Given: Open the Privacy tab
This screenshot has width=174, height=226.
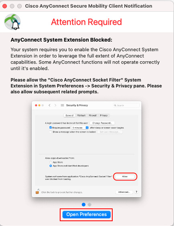Looking at the screenshot, I should 104,116.
